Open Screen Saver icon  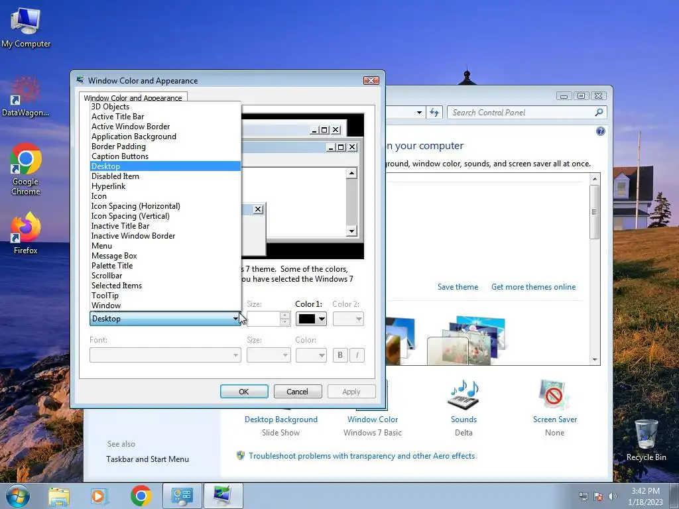click(554, 395)
